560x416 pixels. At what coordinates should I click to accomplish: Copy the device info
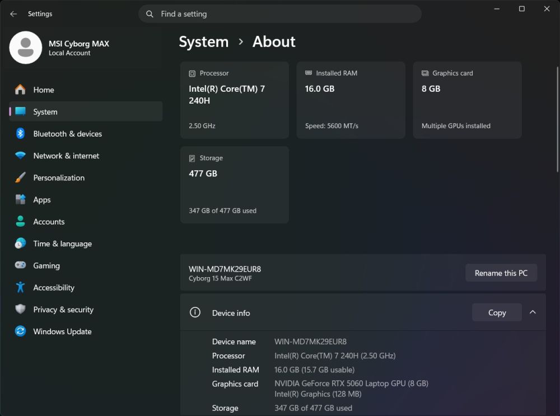[x=497, y=312]
